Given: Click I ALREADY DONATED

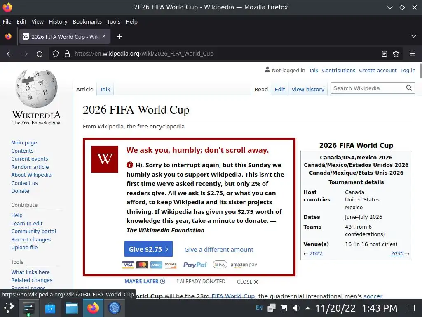Looking at the screenshot, I should tap(201, 282).
